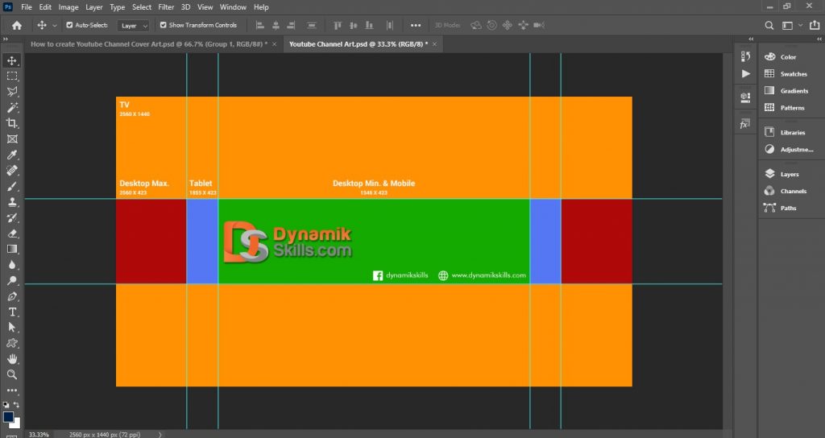
Task: Choose the Polygonal Lasso tool
Action: click(x=12, y=92)
